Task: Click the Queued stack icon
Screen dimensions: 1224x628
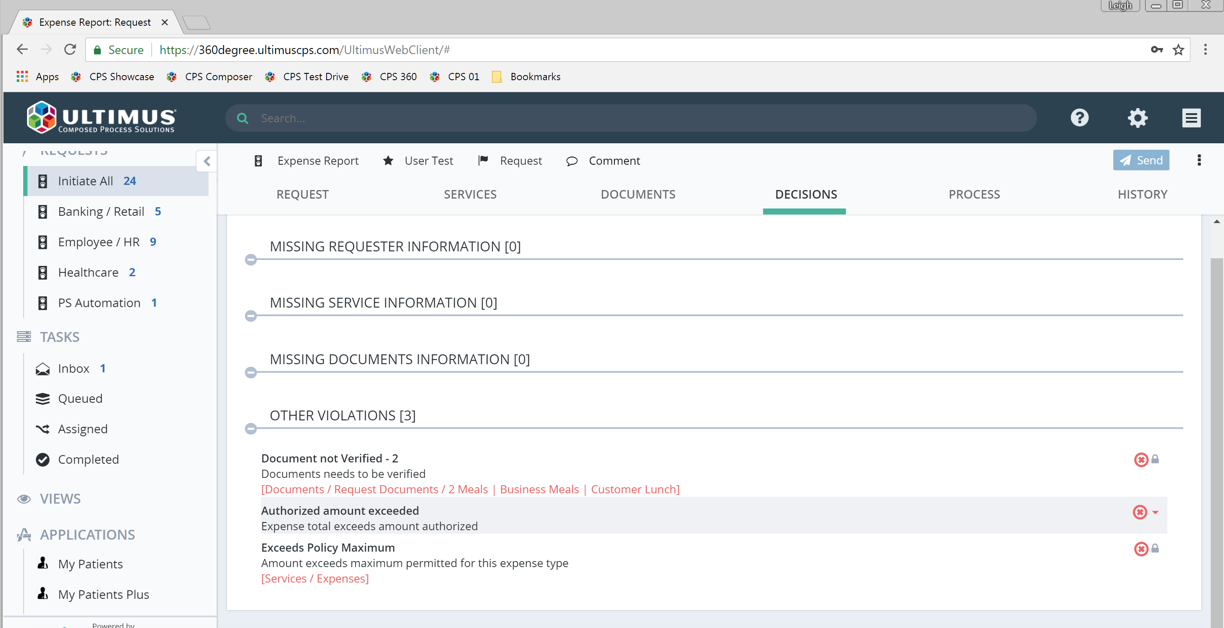Action: click(43, 399)
